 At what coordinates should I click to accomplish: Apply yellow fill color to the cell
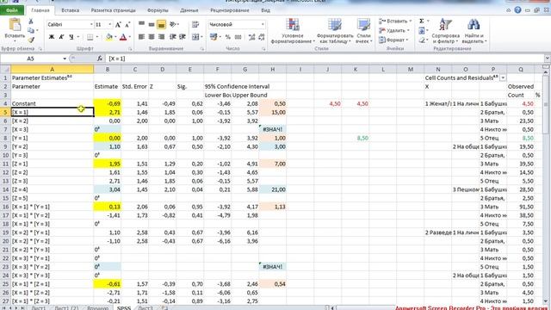(x=109, y=37)
